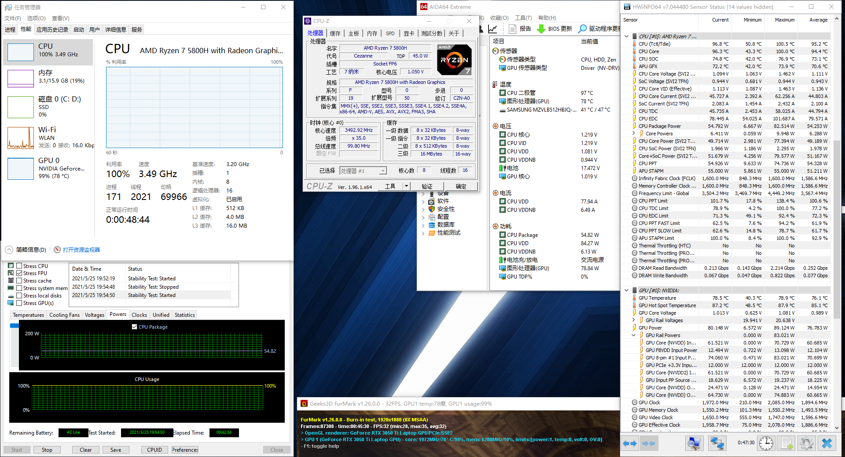
Task: Open CPU-Z Tools (工具) dropdown arrow
Action: click(x=406, y=186)
